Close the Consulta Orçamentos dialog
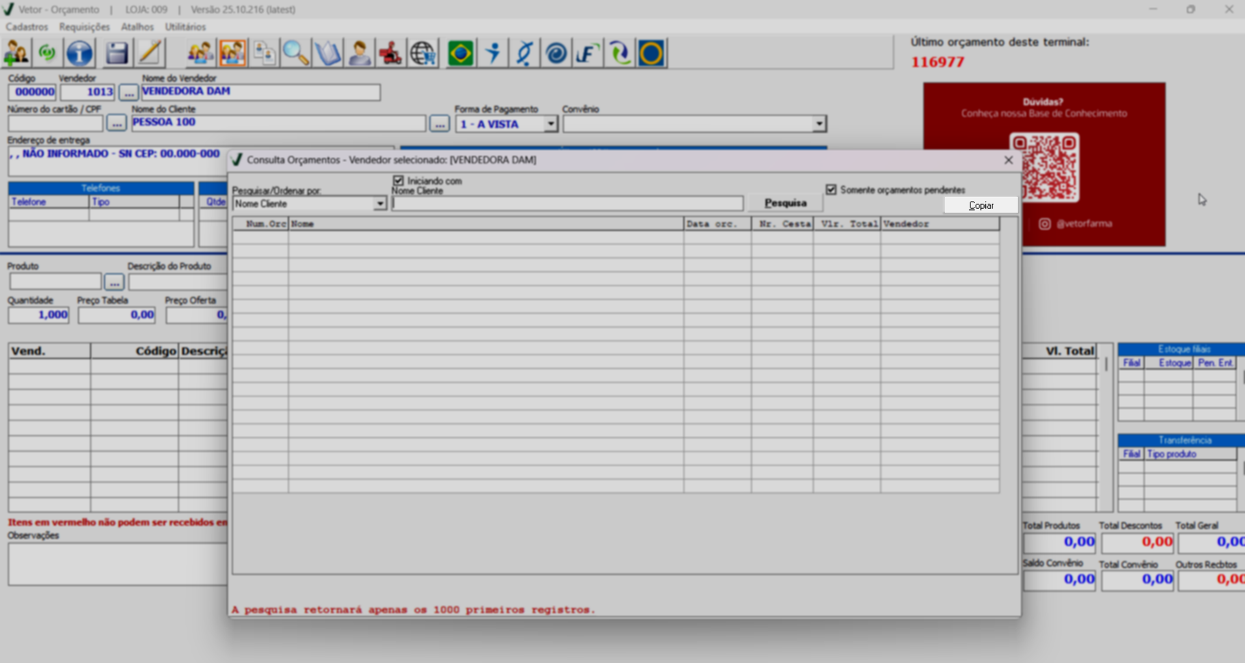The height and width of the screenshot is (663, 1245). pyautogui.click(x=1008, y=160)
